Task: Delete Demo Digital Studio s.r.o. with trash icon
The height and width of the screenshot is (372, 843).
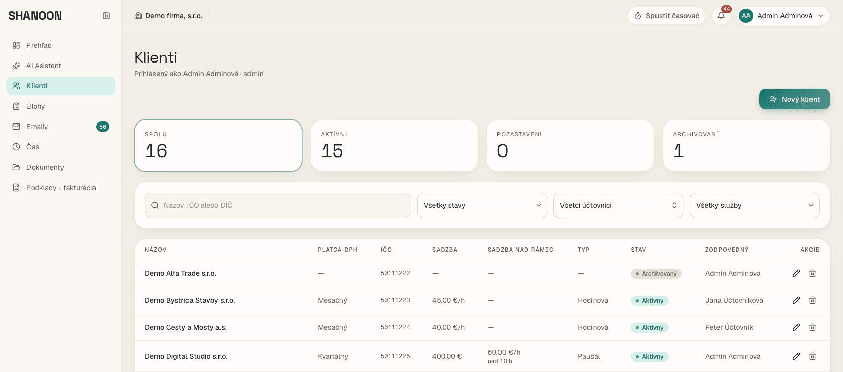Action: tap(813, 356)
